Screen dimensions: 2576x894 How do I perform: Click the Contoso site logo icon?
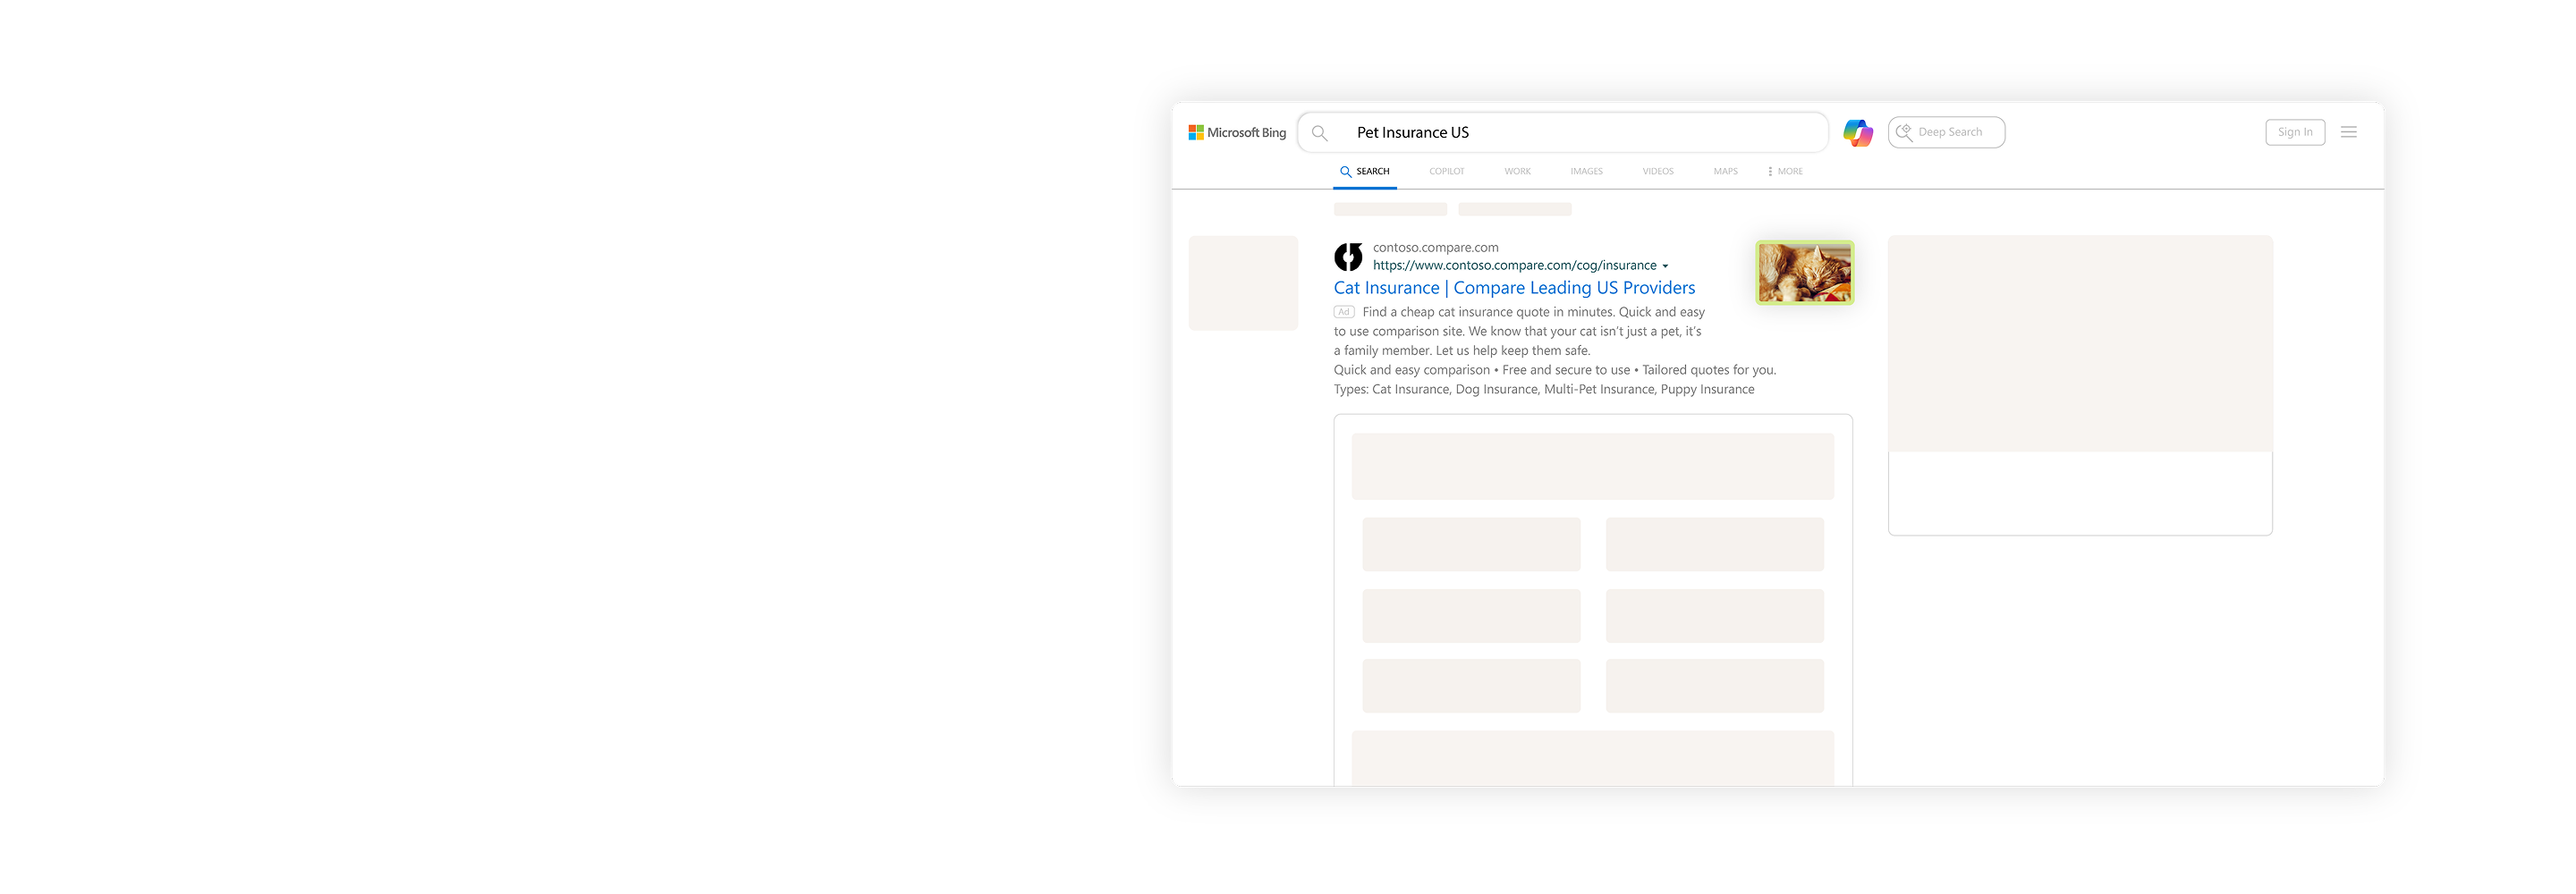(1348, 257)
